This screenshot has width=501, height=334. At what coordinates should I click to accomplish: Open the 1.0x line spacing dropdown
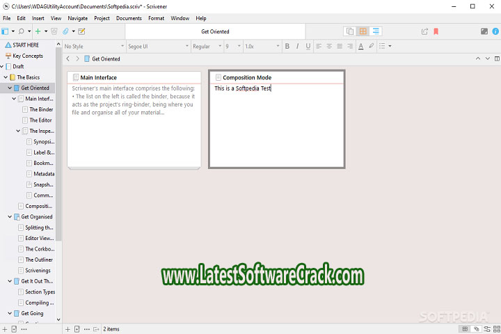pos(262,47)
